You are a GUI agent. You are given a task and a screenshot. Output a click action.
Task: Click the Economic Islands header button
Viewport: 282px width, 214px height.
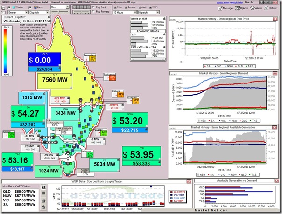(x=148, y=31)
